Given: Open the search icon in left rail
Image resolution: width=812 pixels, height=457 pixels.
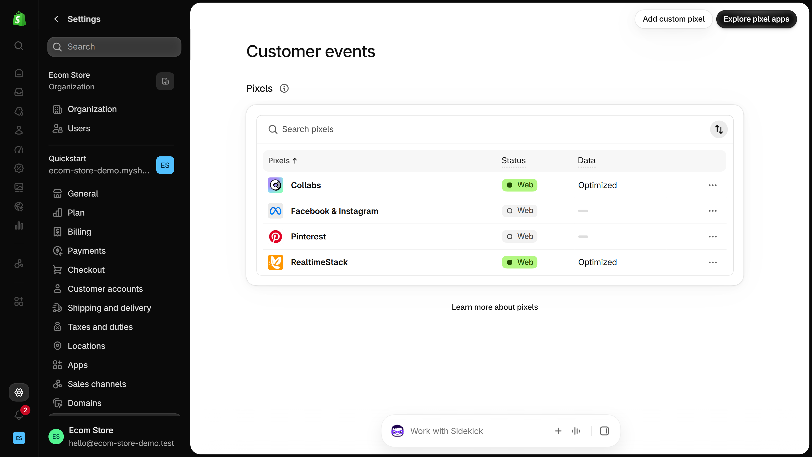Looking at the screenshot, I should (19, 46).
